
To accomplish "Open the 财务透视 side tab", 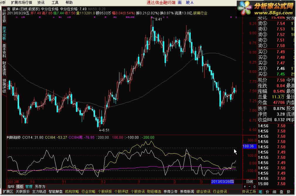I will coord(4,68).
